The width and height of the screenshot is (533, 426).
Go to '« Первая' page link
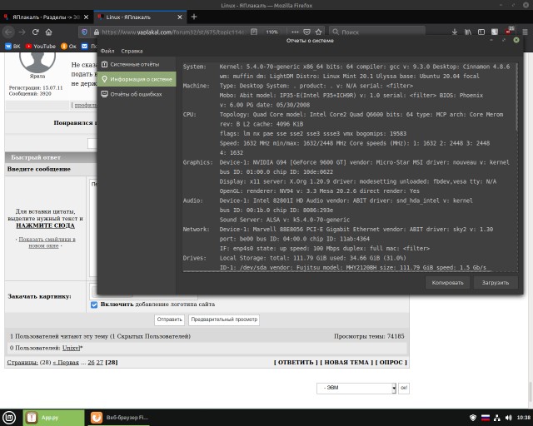66,363
